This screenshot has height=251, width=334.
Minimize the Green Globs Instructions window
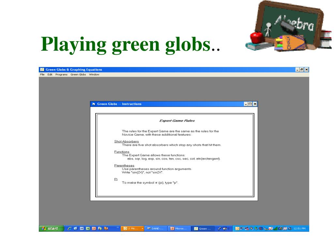tap(246, 104)
